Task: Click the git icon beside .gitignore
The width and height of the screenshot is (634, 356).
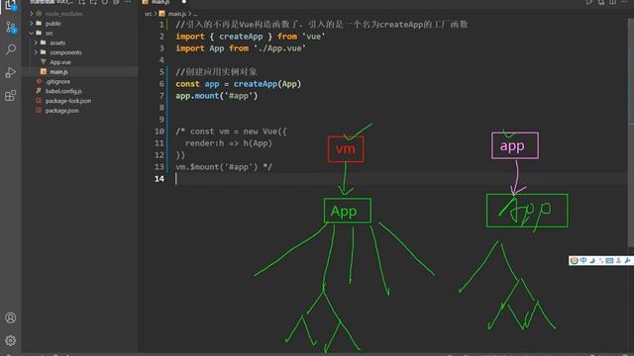Action: 39,81
